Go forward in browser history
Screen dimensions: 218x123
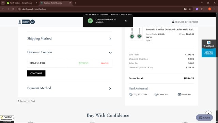point(8,9)
